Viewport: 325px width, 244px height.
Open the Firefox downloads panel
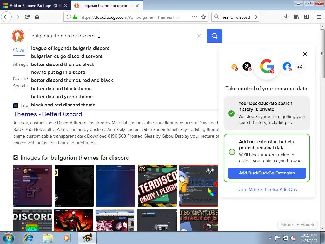point(286,17)
